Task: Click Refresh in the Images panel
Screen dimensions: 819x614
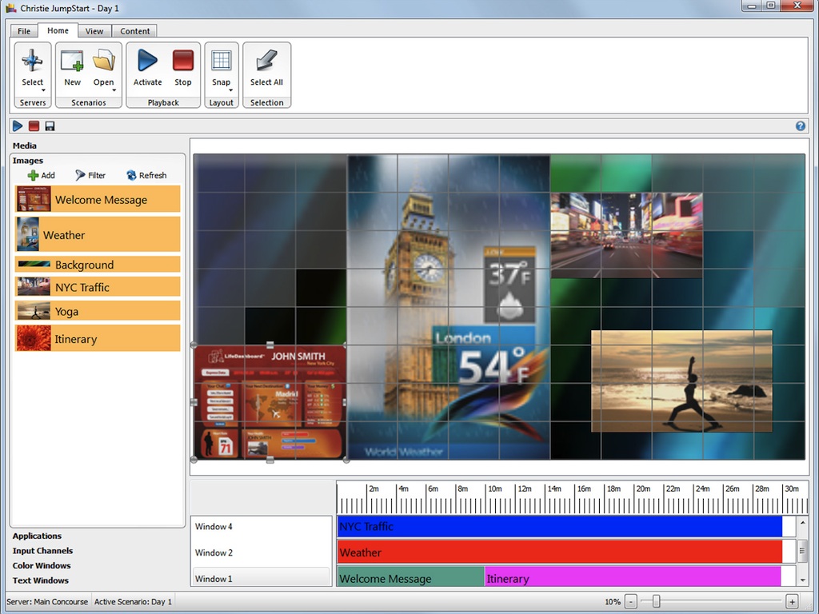Action: (x=146, y=175)
